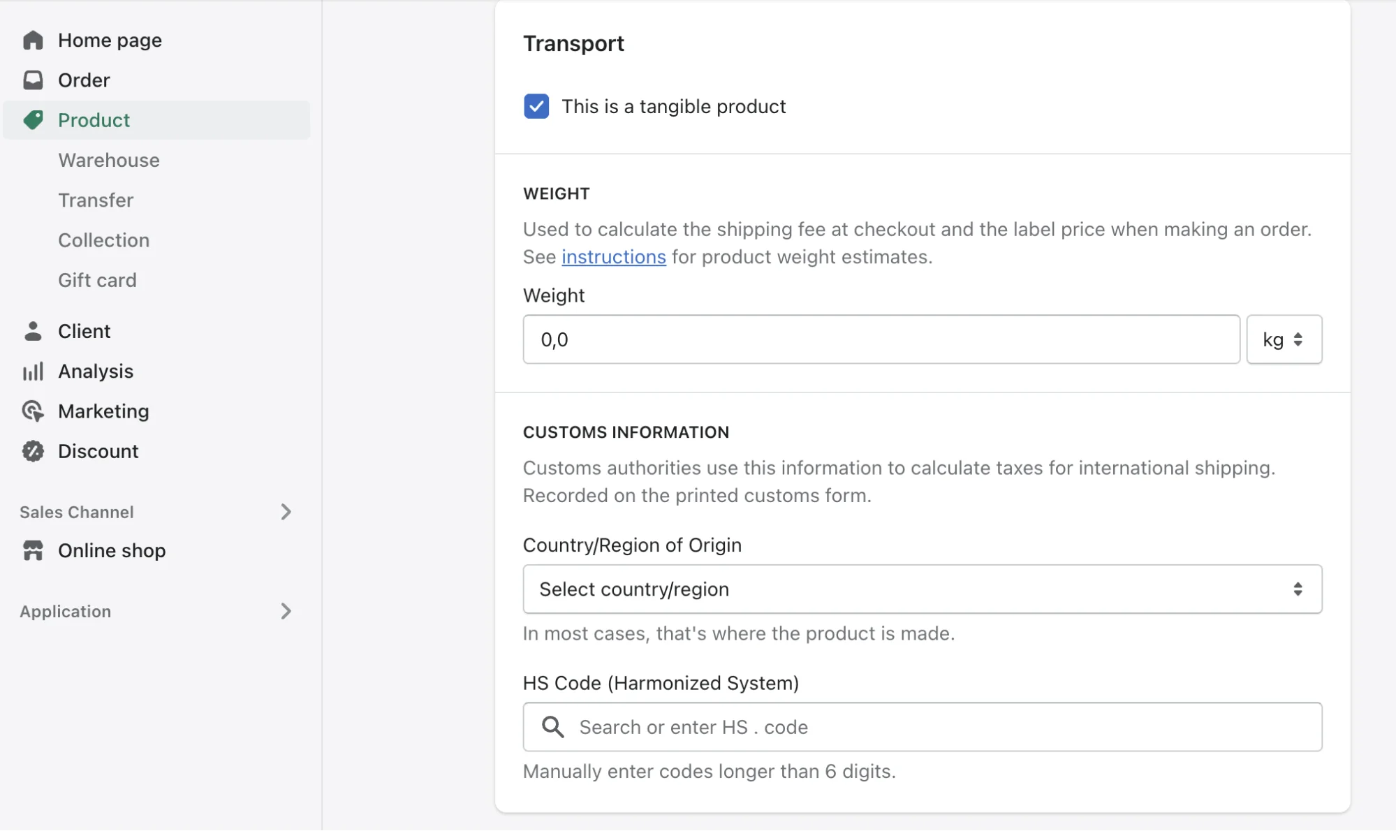Expand the Sales Channel section
This screenshot has height=831, width=1396.
(x=285, y=511)
